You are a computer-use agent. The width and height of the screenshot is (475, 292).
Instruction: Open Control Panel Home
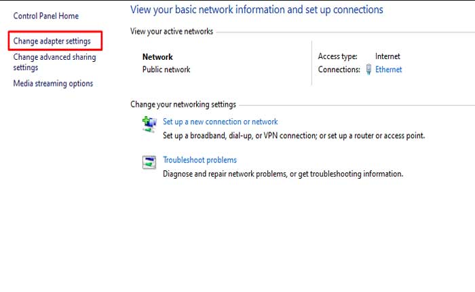click(x=45, y=16)
